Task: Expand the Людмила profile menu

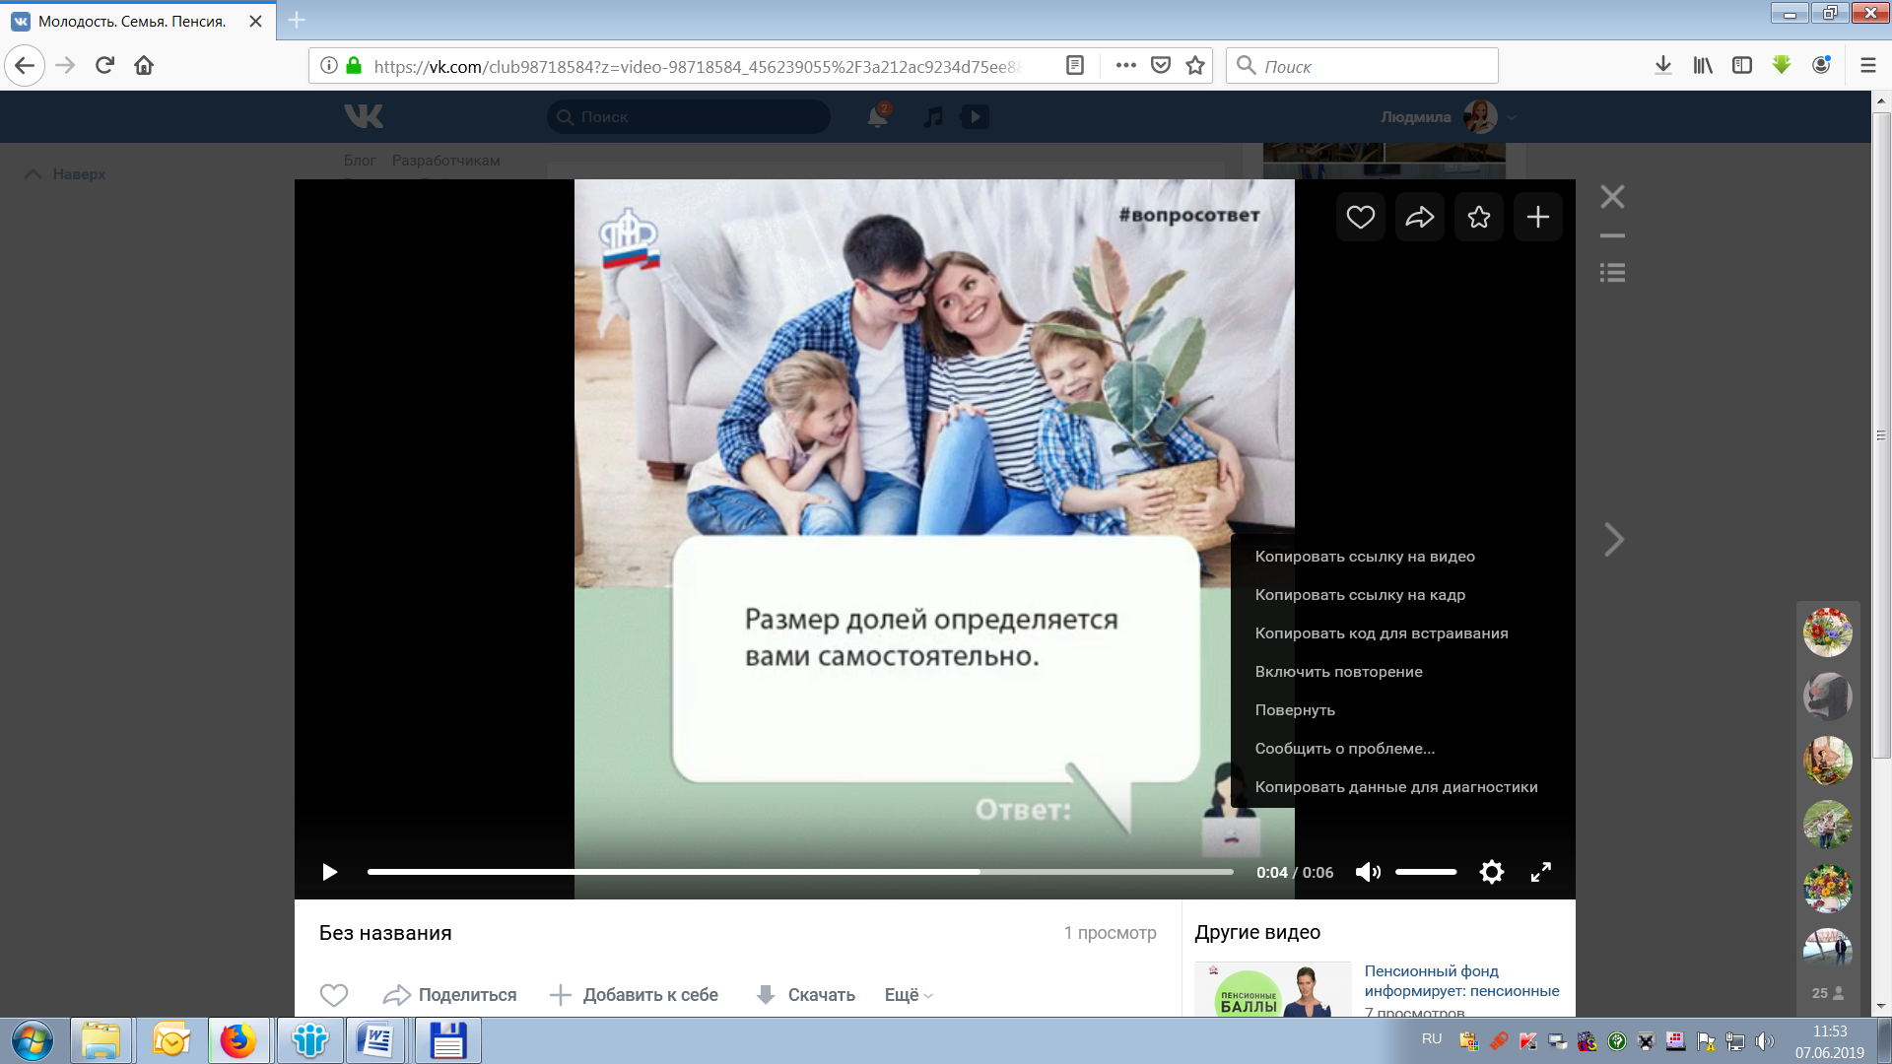Action: click(x=1449, y=116)
